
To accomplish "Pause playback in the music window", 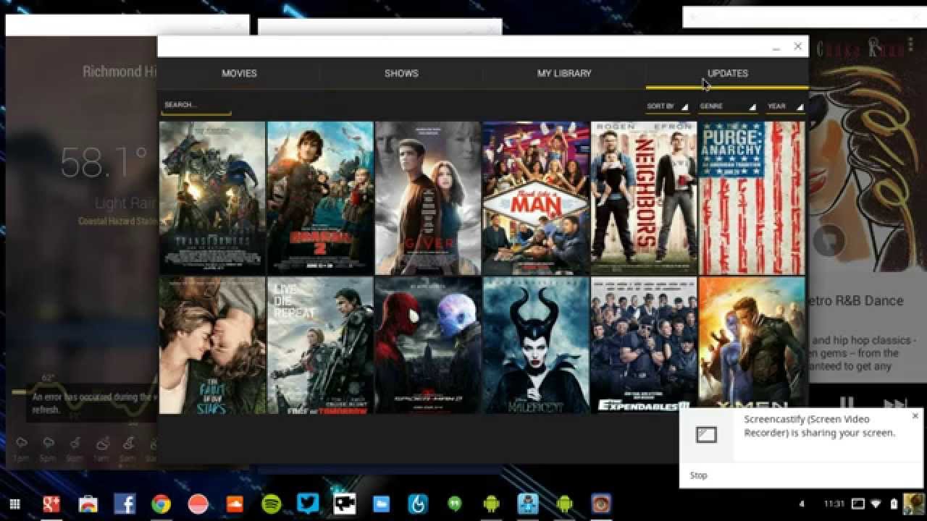I will pos(847,402).
